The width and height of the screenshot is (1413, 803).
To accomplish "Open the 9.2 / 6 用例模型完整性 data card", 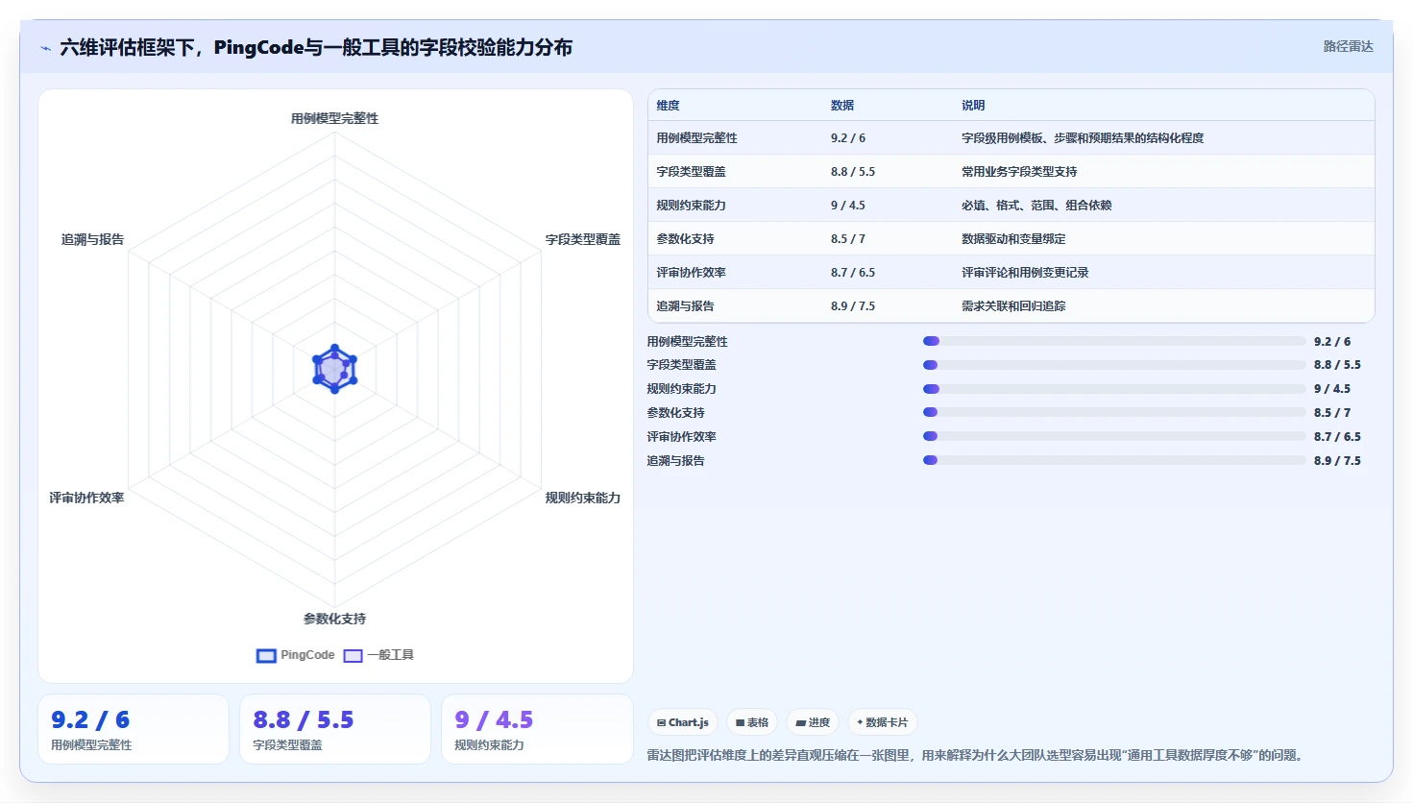I will tap(134, 729).
